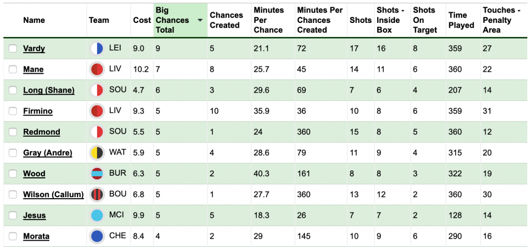532x247 pixels.
Task: Click Watford yellow-black badge icon
Action: pyautogui.click(x=97, y=152)
